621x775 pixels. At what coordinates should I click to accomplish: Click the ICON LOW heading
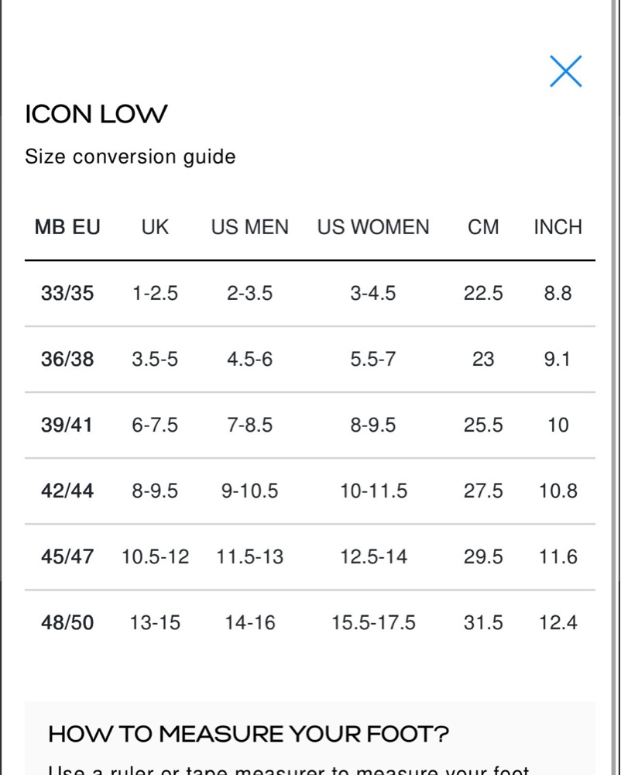click(96, 115)
